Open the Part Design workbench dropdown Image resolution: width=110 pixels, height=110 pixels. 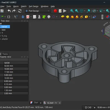tap(38, 11)
